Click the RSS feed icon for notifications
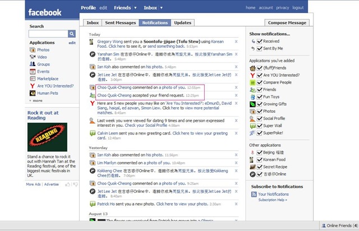 click(x=254, y=194)
